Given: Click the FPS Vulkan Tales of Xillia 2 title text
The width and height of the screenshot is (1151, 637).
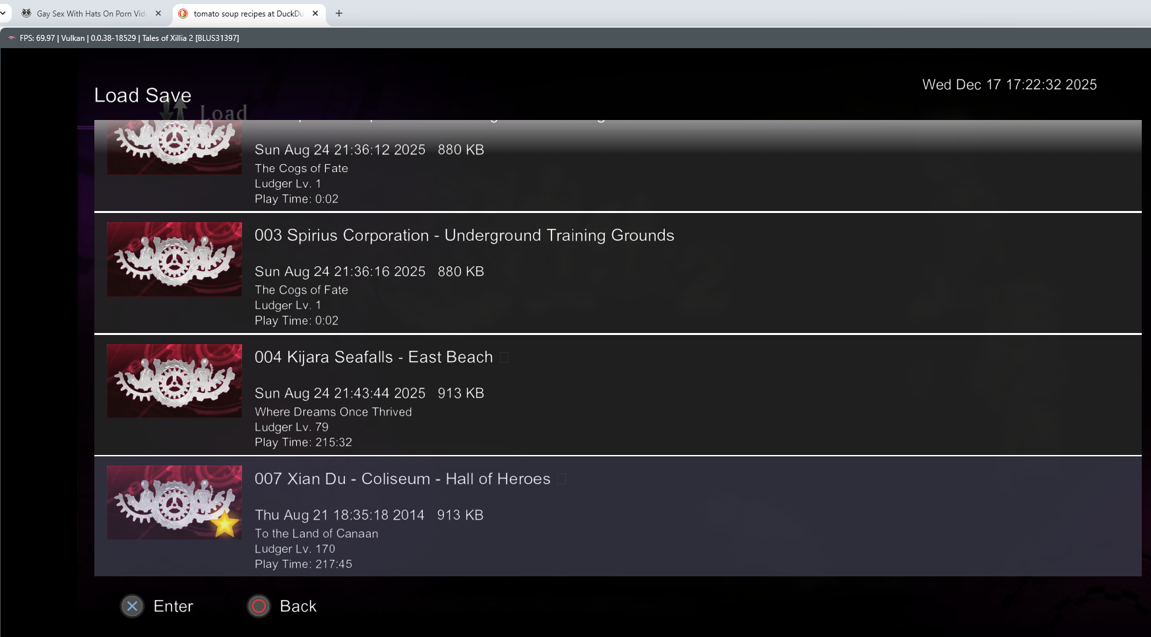Looking at the screenshot, I should click(129, 38).
